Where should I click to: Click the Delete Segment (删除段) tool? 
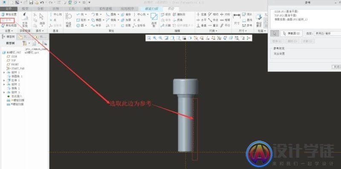click(x=179, y=14)
